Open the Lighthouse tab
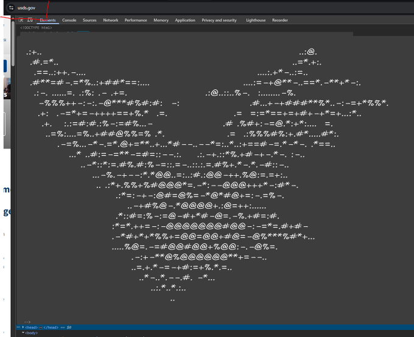 (256, 20)
